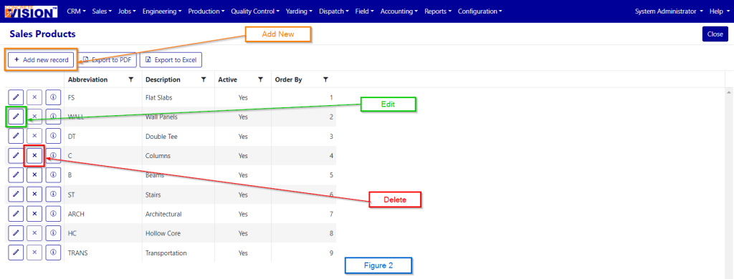Screen dimensions: 734x279
Task: Click Add new record button
Action: 41,60
